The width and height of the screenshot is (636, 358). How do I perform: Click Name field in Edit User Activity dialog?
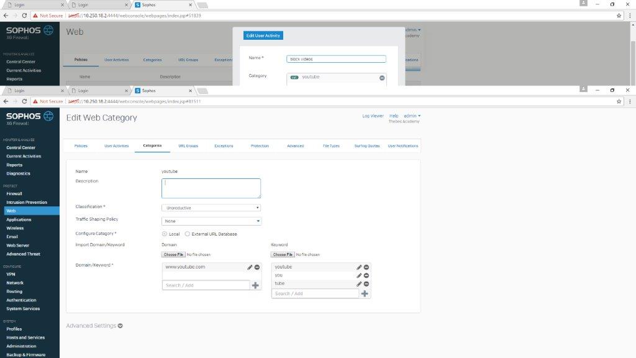pyautogui.click(x=336, y=59)
